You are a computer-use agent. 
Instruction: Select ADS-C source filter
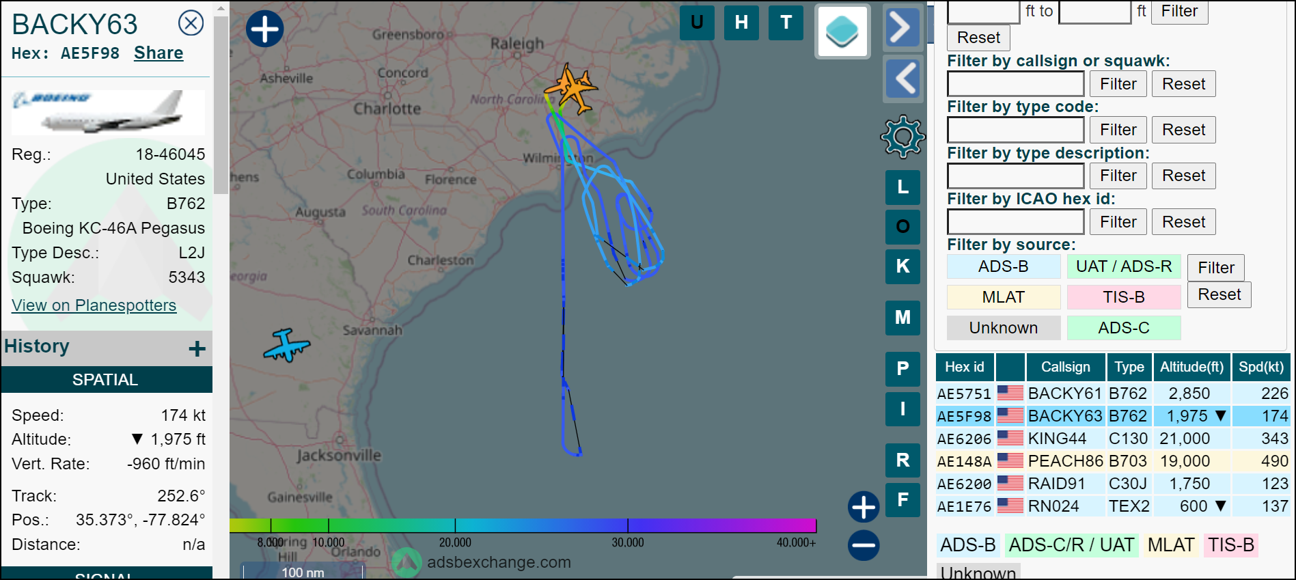point(1124,328)
